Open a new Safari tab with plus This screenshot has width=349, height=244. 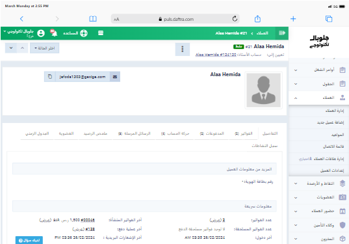(293, 19)
